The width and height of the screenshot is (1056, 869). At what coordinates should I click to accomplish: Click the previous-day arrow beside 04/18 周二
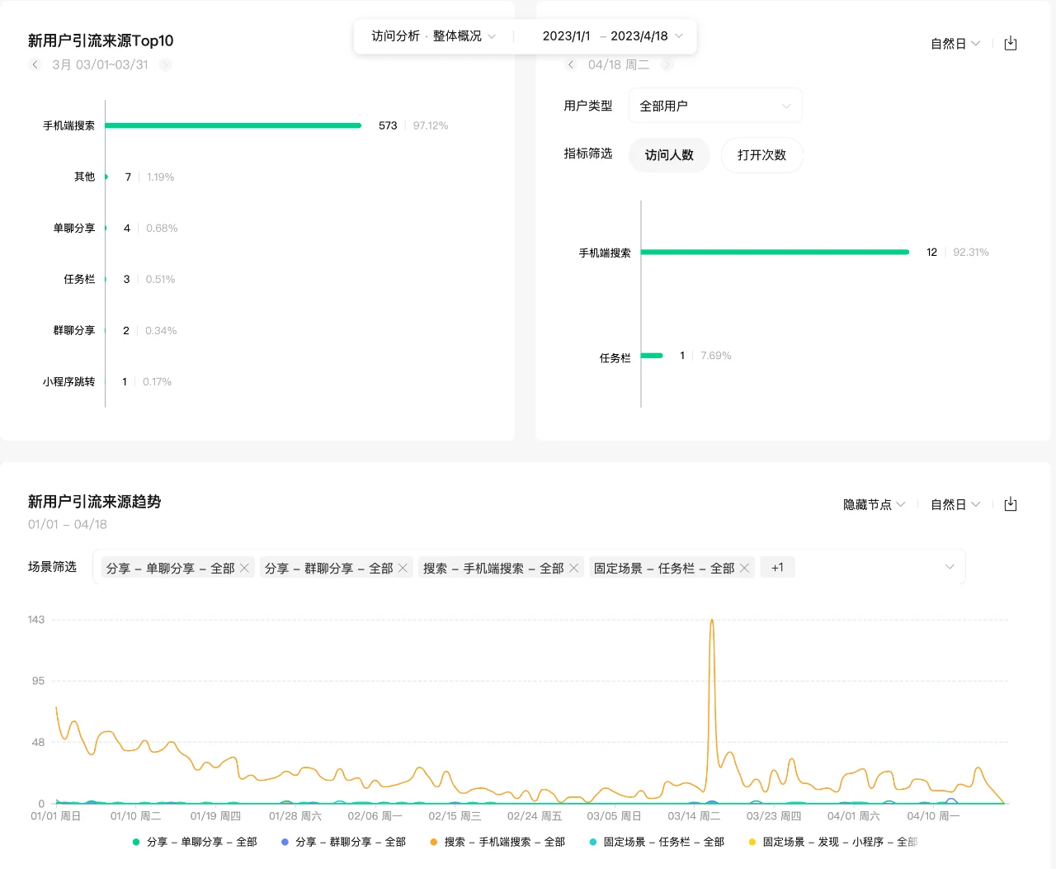[x=570, y=64]
